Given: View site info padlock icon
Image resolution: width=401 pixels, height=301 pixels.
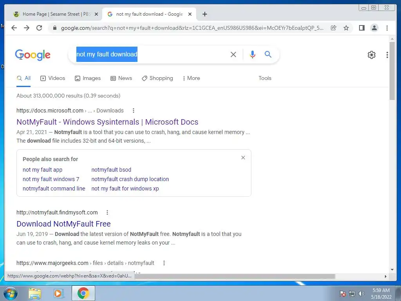Looking at the screenshot, I should (x=54, y=28).
